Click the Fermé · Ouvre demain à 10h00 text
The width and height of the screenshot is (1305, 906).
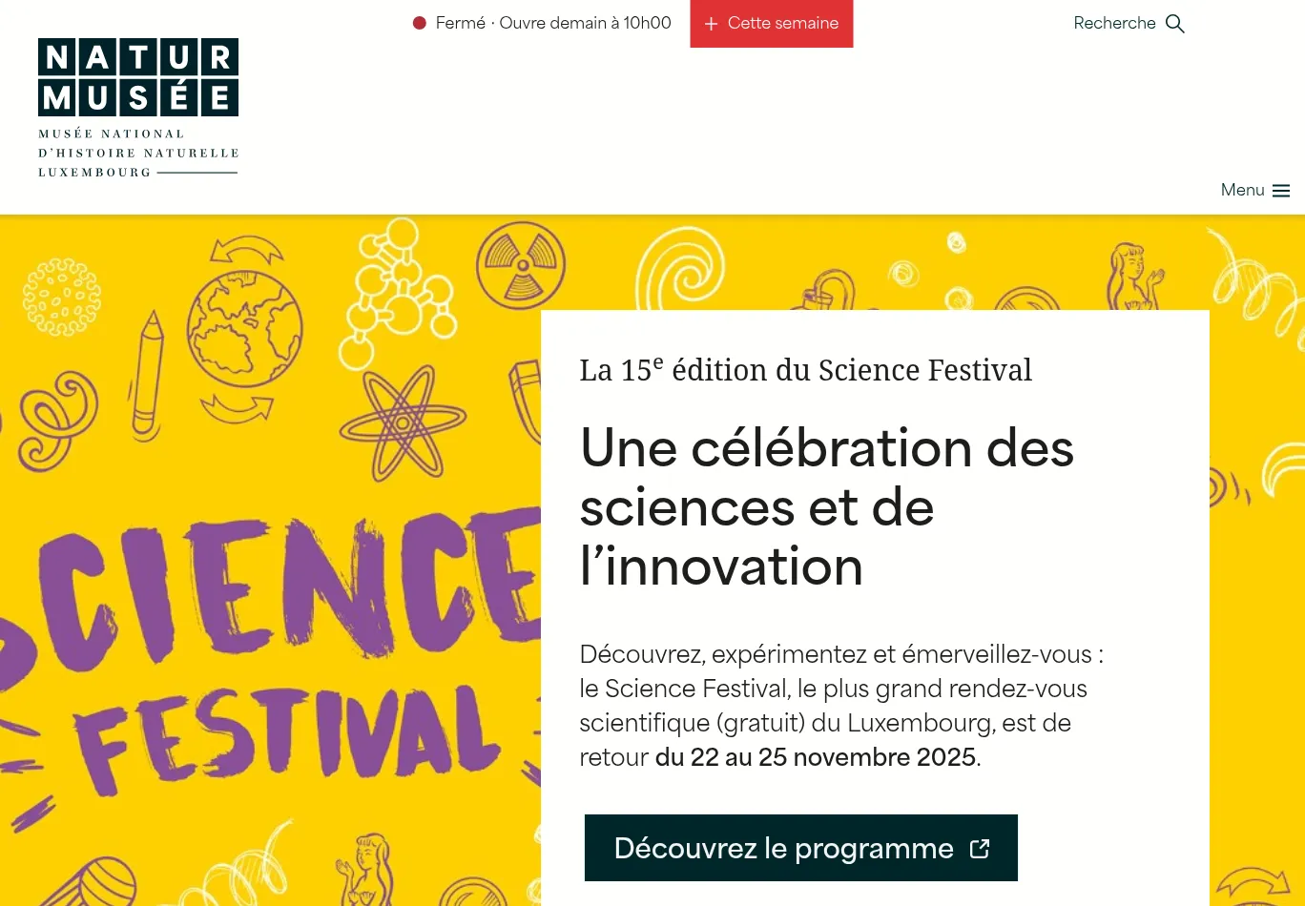click(x=553, y=23)
